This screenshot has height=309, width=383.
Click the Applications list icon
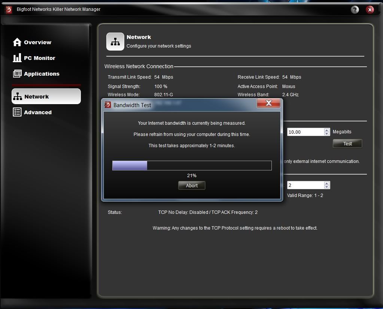tap(17, 73)
